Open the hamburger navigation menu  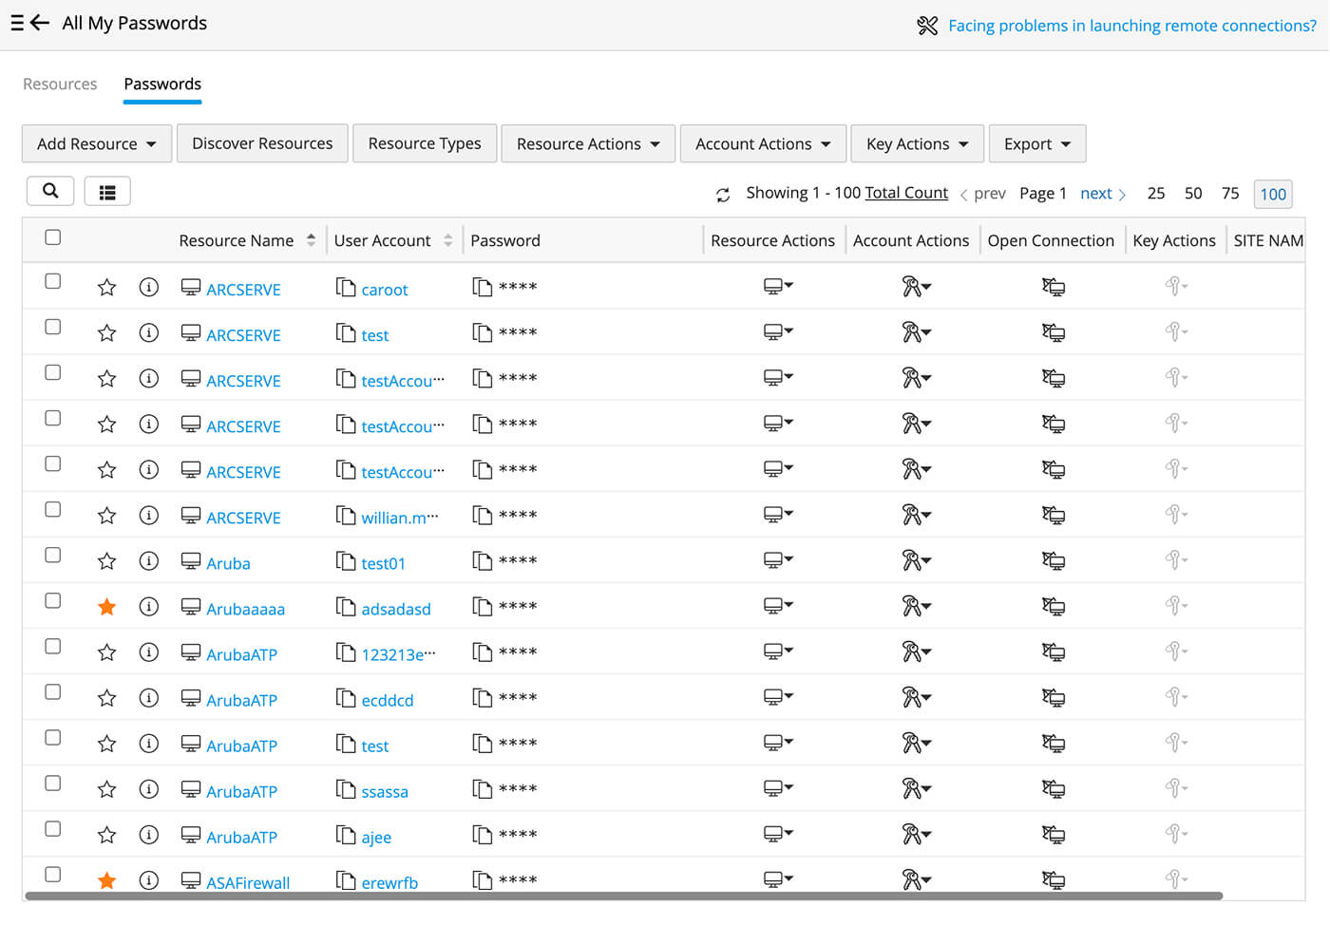17,23
